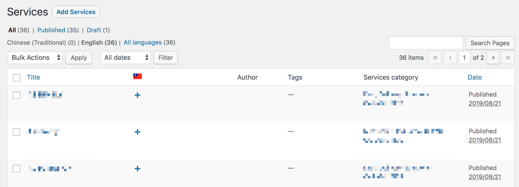This screenshot has width=519, height=187.
Task: Go to next page arrow
Action: [x=493, y=57]
